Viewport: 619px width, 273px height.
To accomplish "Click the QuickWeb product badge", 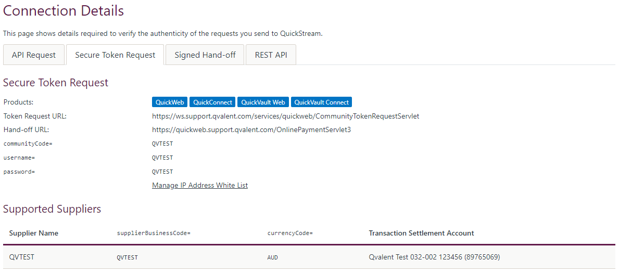I will (170, 102).
